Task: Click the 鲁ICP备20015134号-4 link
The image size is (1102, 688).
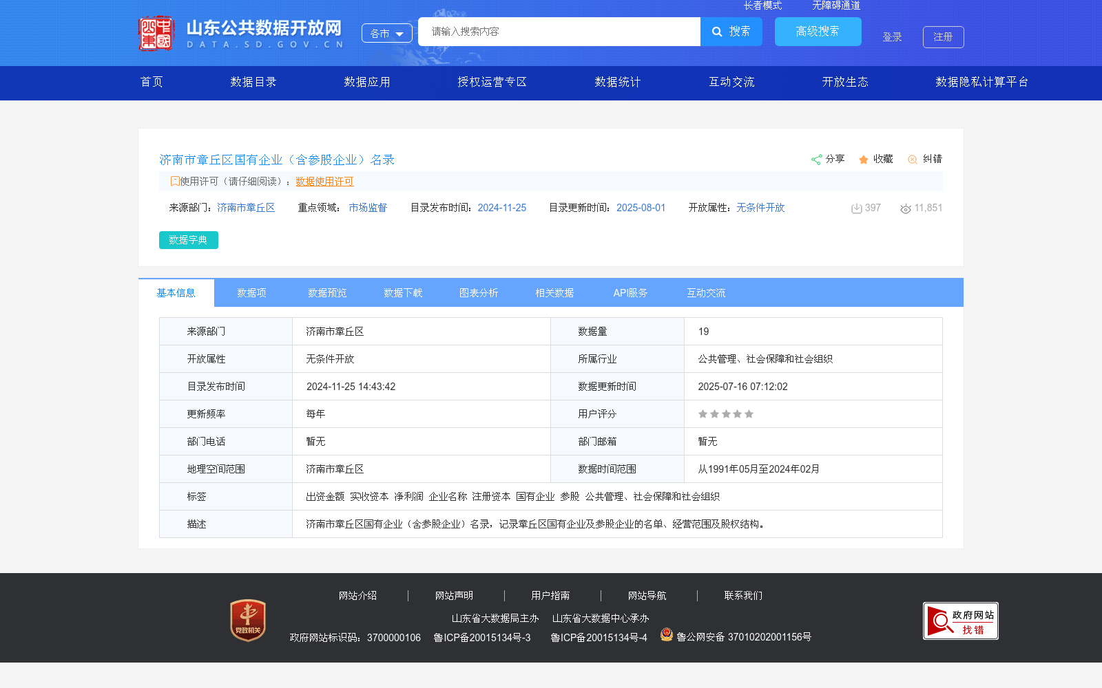Action: [599, 638]
